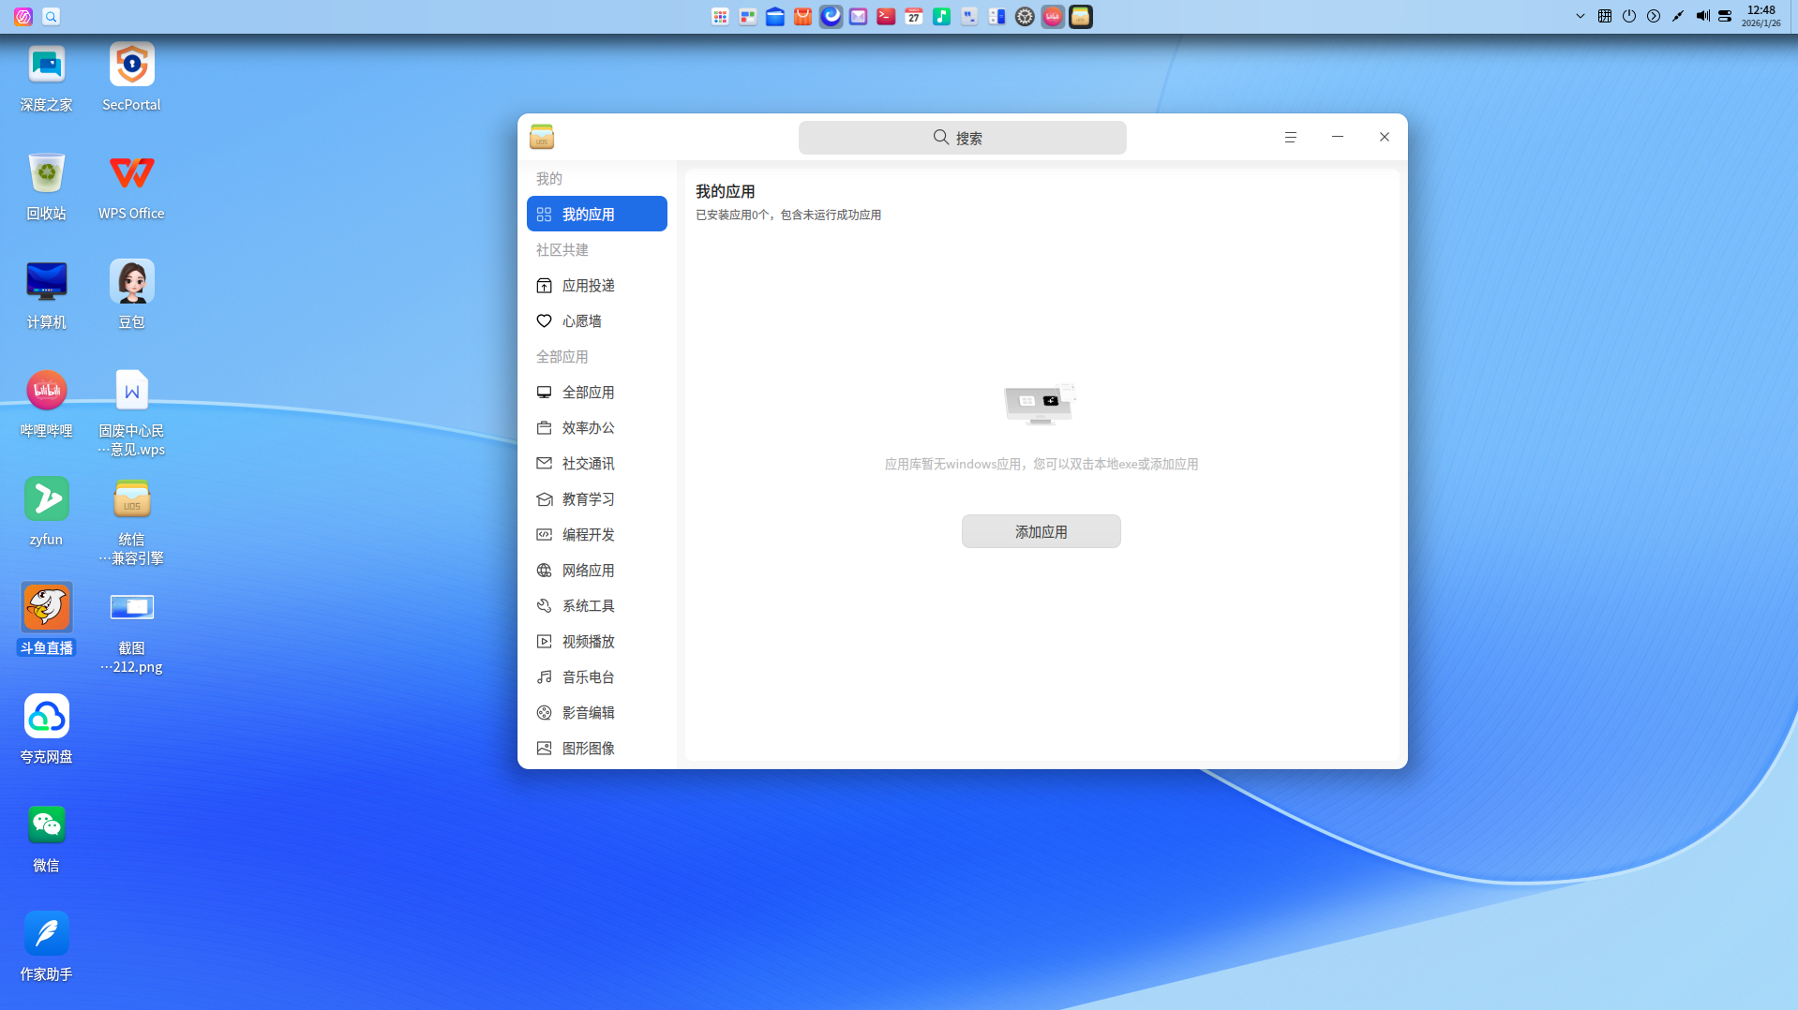Open multitasking view in dock
Viewport: 1798px width, 1010px height.
point(747,17)
